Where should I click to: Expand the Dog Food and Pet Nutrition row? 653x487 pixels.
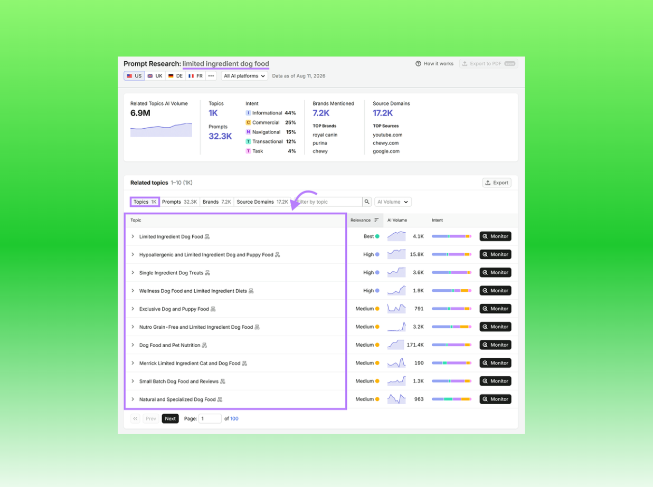point(133,345)
